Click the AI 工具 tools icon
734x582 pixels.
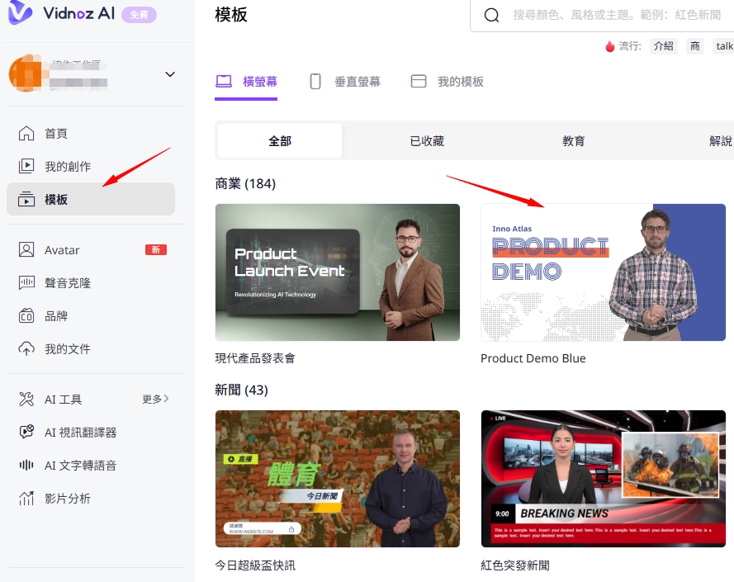pos(26,400)
